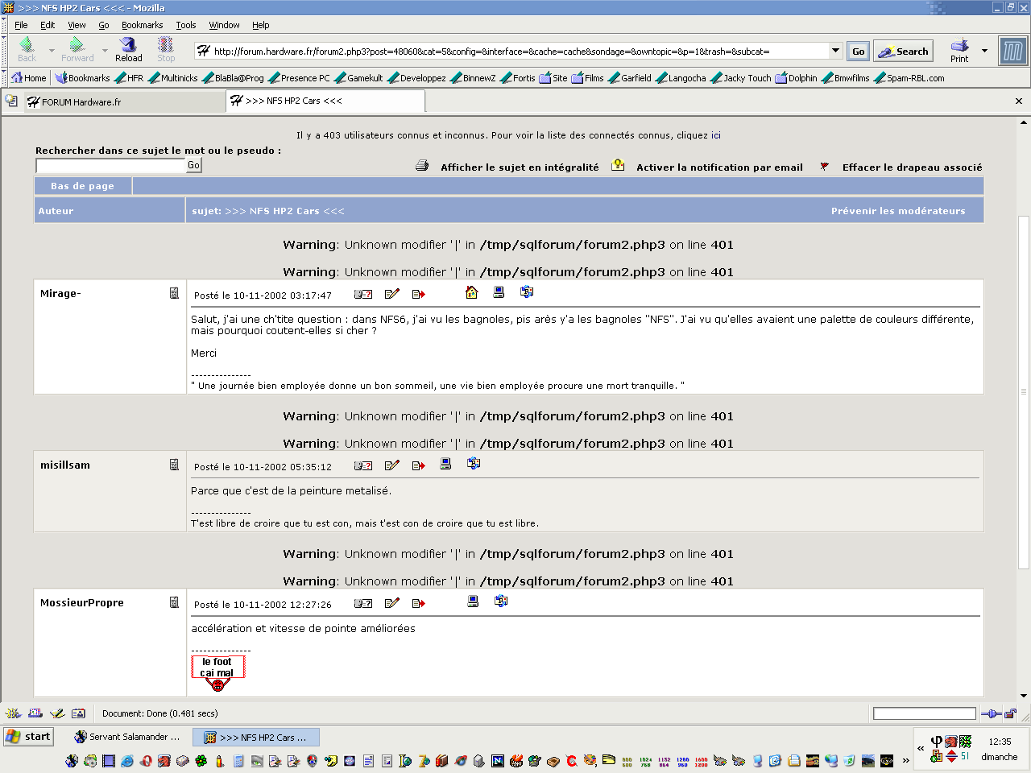Switch to the FORUM Hardware.fr tab

pos(81,102)
